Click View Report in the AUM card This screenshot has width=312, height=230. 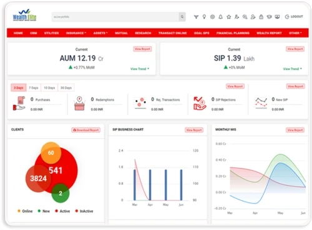[142, 49]
